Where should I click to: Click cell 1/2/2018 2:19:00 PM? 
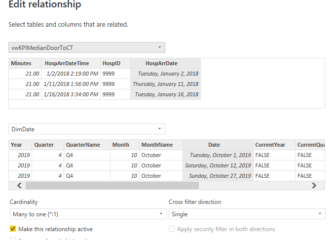[71, 74]
